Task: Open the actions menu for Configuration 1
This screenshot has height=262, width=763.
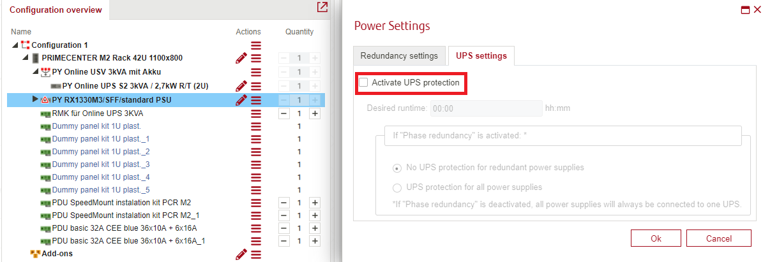Action: point(256,45)
